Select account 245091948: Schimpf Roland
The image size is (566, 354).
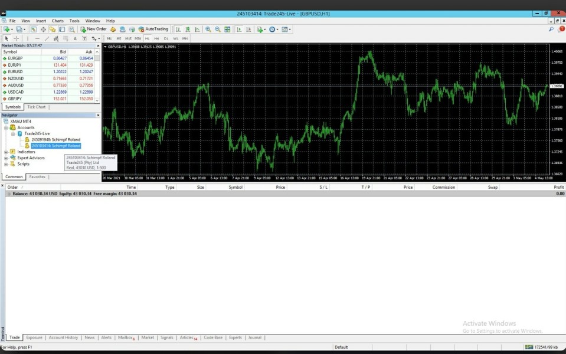click(55, 140)
